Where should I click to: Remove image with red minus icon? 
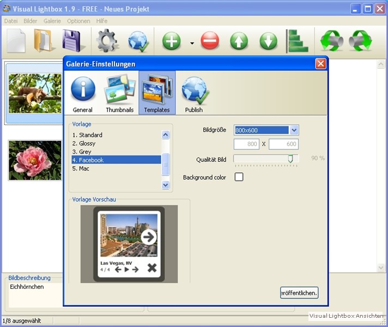click(x=210, y=41)
